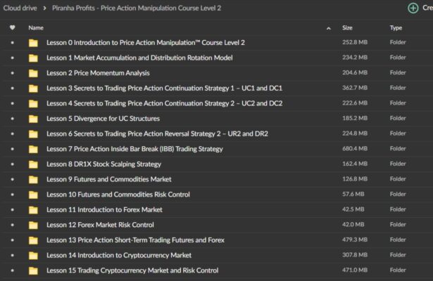Sort by the Name column header
Image resolution: width=433 pixels, height=281 pixels.
pyautogui.click(x=36, y=28)
